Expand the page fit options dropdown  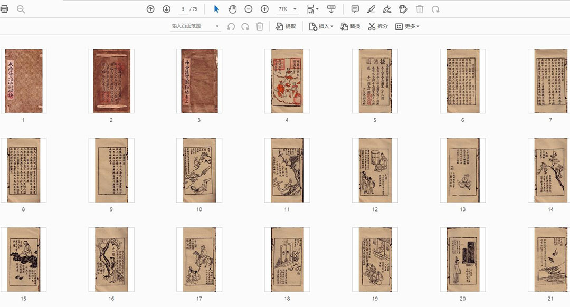click(x=317, y=9)
